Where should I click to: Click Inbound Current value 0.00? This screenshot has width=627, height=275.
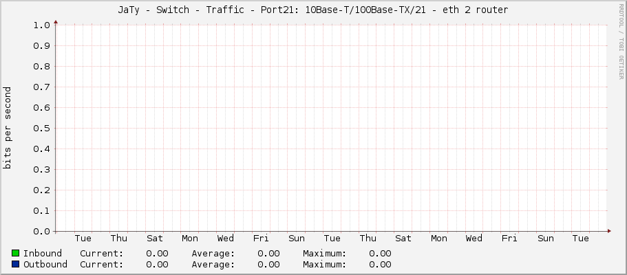coord(157,254)
